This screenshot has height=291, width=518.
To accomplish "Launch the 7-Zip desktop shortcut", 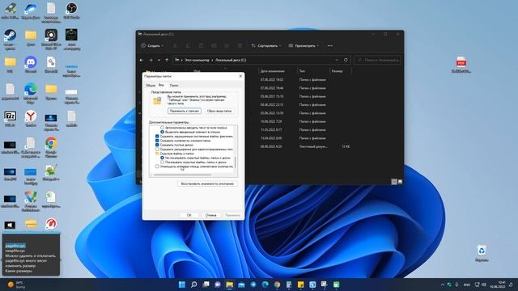I will tap(10, 119).
